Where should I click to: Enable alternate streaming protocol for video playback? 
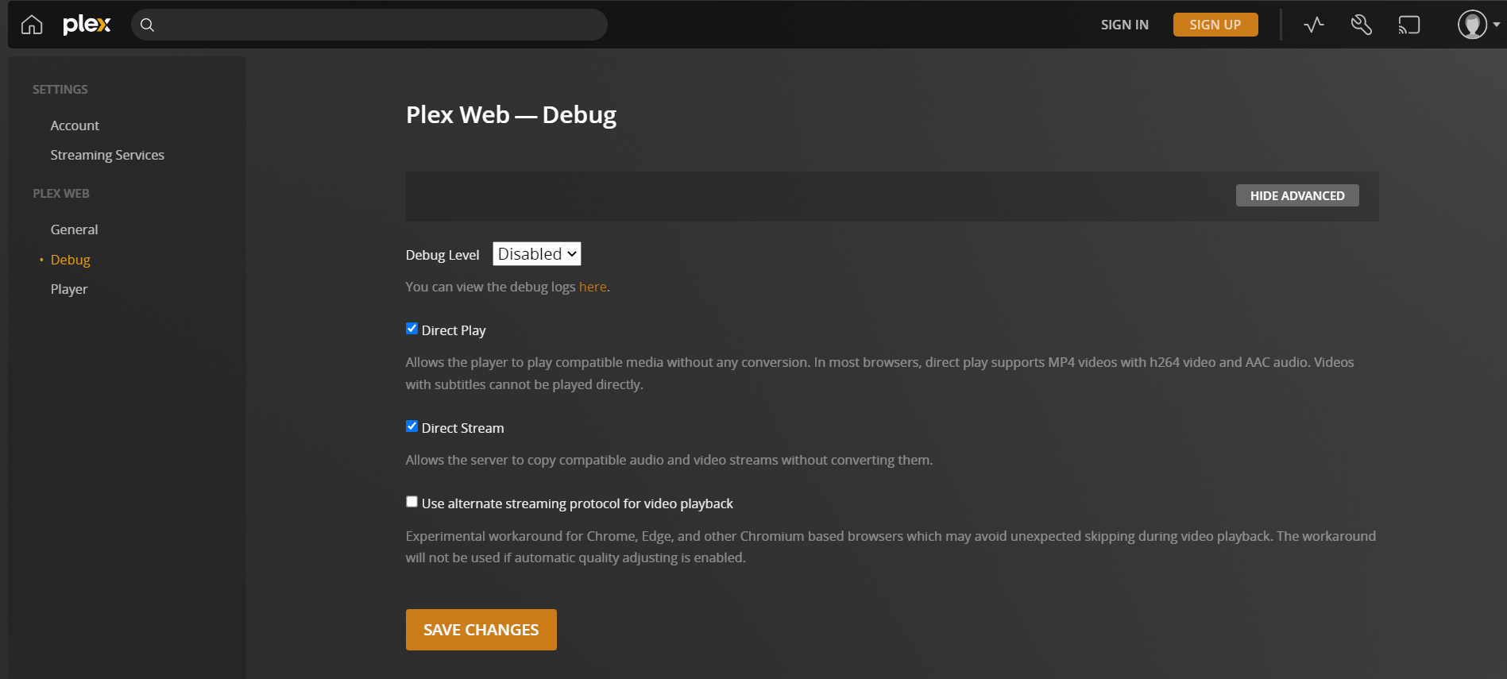412,501
